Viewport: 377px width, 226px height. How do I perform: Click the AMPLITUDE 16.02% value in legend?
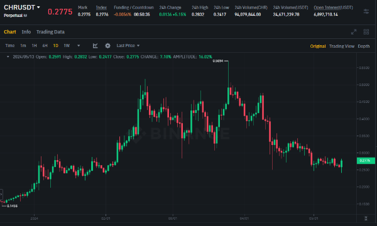[x=205, y=56]
